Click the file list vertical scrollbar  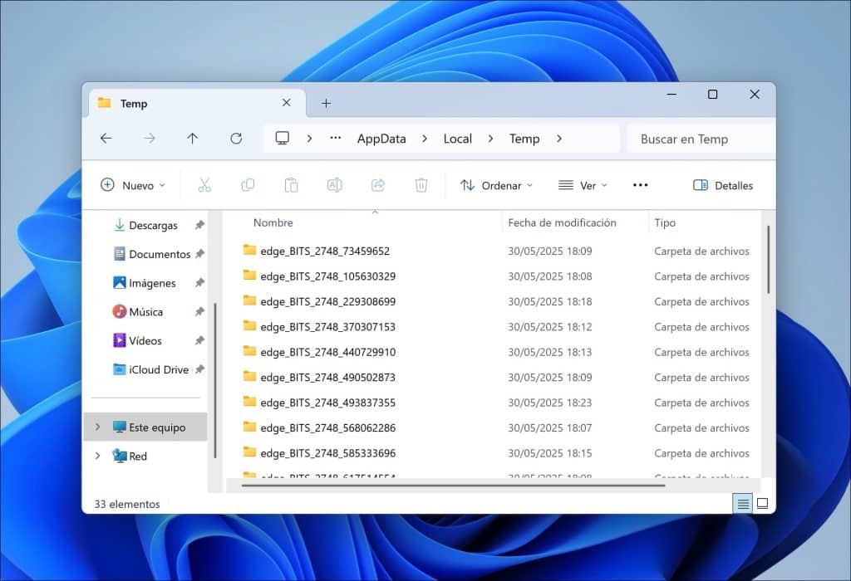[x=768, y=260]
